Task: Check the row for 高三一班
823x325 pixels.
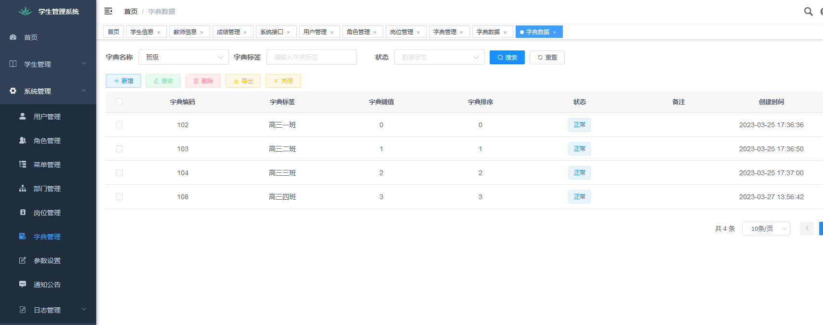Action: pyautogui.click(x=119, y=125)
